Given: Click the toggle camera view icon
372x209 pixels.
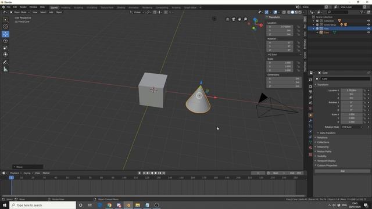Looking at the screenshot, I should coord(234,19).
